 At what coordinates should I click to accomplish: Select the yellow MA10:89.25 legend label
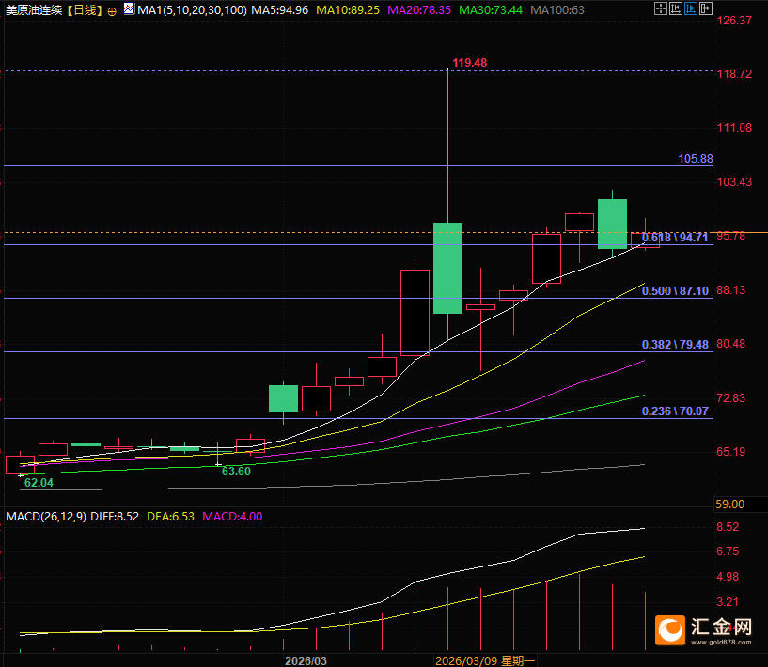(348, 10)
